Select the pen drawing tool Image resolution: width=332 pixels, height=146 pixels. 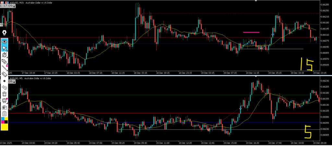point(5,55)
